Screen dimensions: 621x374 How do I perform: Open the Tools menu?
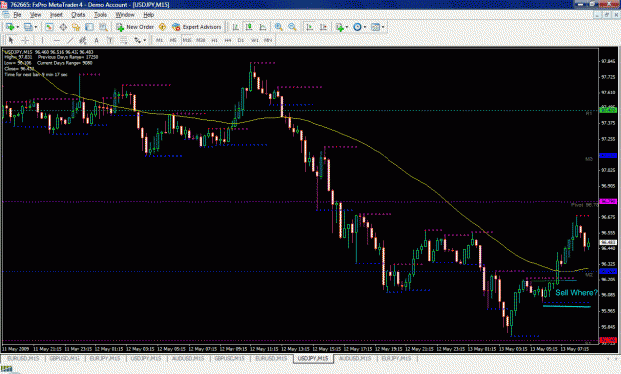(100, 15)
